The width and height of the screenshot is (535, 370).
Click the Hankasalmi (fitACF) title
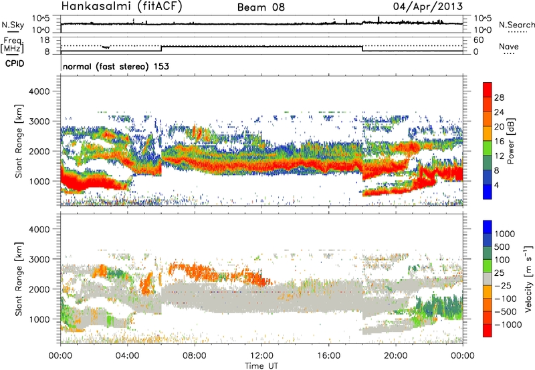click(122, 6)
